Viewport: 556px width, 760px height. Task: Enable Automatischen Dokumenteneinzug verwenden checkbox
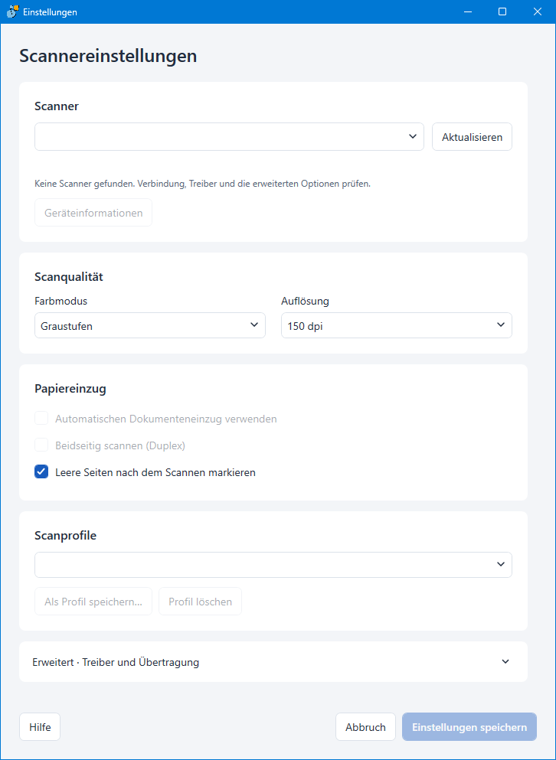[x=41, y=418]
